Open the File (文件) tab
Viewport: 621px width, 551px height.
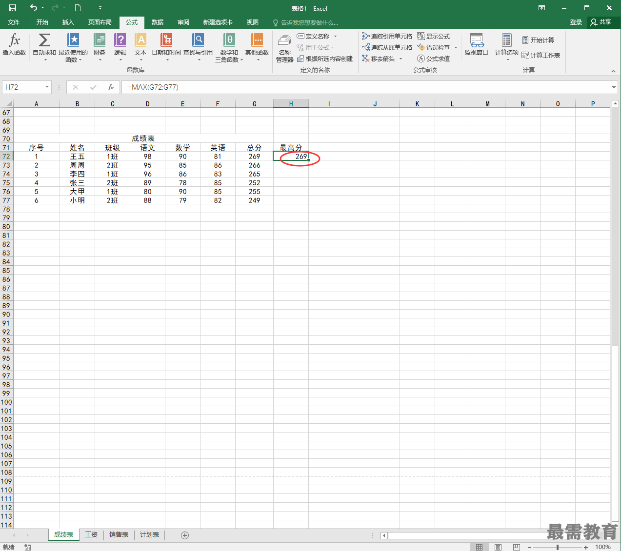point(14,22)
